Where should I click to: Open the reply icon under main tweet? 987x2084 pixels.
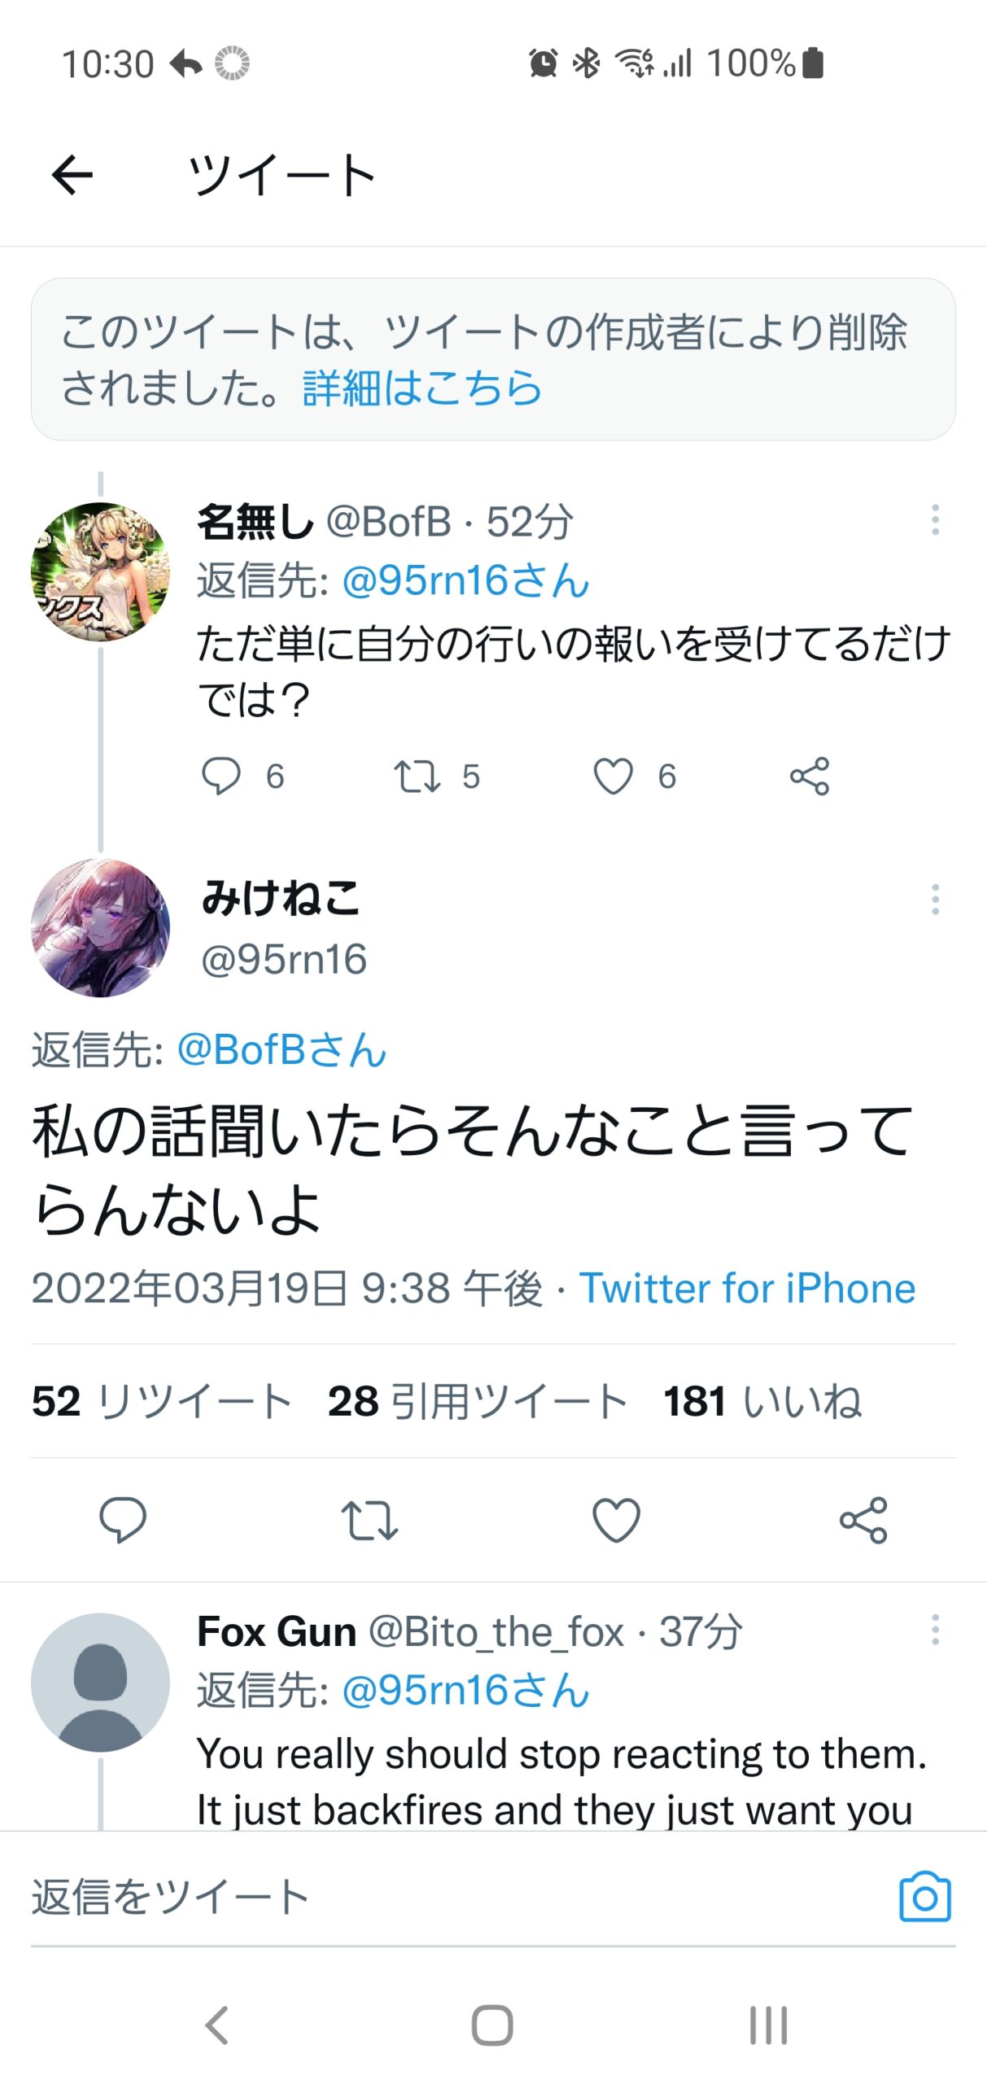pos(122,1519)
